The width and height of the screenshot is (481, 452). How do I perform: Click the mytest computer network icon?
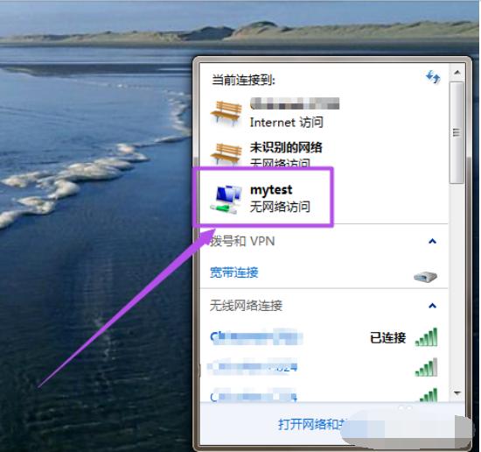(227, 199)
